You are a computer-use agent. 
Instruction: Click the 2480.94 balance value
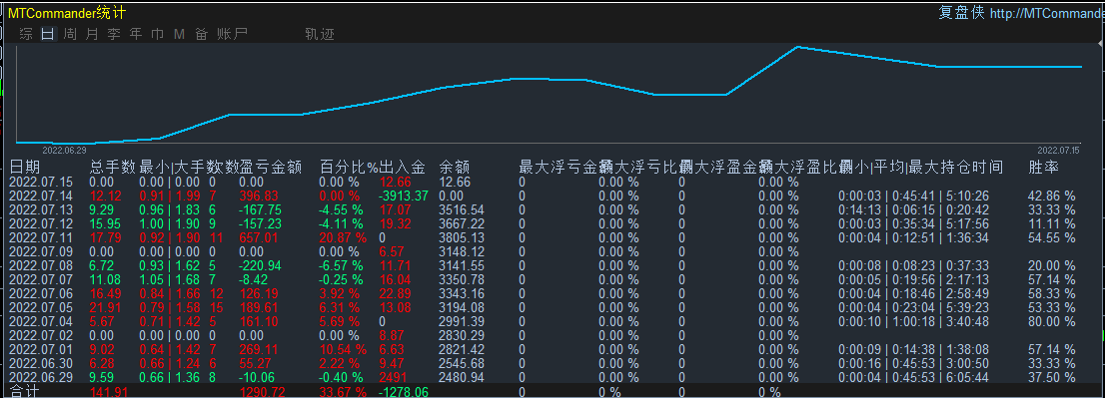point(462,378)
